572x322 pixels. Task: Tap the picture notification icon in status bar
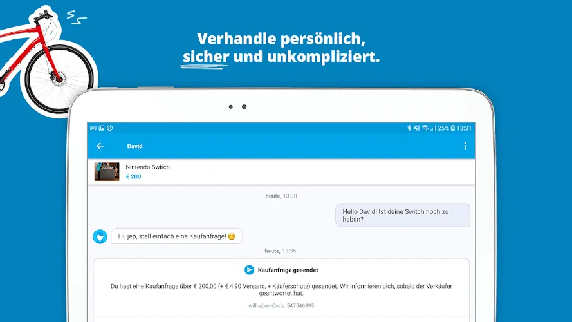(102, 128)
